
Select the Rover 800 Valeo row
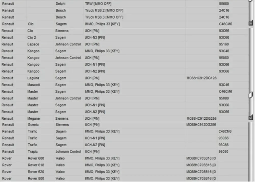(x=124, y=178)
